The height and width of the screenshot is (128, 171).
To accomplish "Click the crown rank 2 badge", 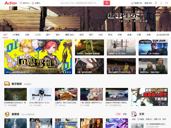I will coord(32,120).
